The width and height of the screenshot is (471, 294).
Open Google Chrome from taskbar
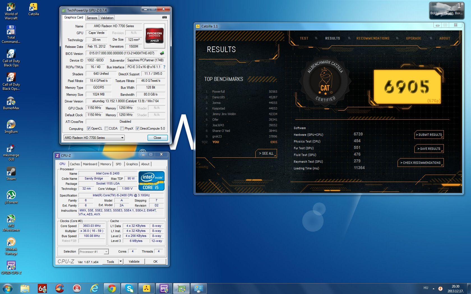(x=112, y=288)
